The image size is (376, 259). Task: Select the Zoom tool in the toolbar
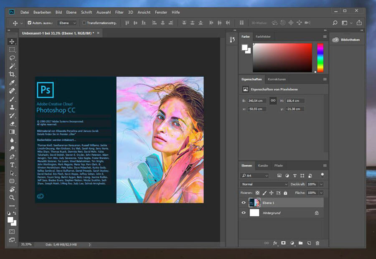[x=12, y=197]
